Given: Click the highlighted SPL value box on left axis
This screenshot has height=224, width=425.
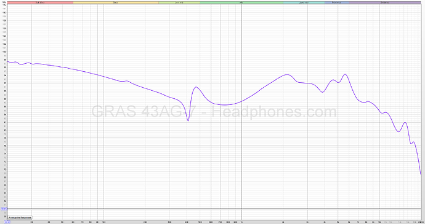Looking at the screenshot, I should point(4,209).
